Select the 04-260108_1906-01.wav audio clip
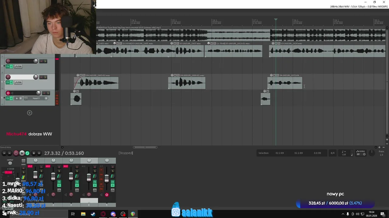The width and height of the screenshot is (389, 218). [x=187, y=83]
